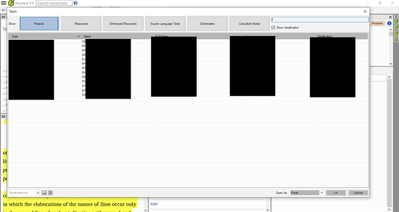Open the Open As dropdown arrow

pyautogui.click(x=322, y=193)
